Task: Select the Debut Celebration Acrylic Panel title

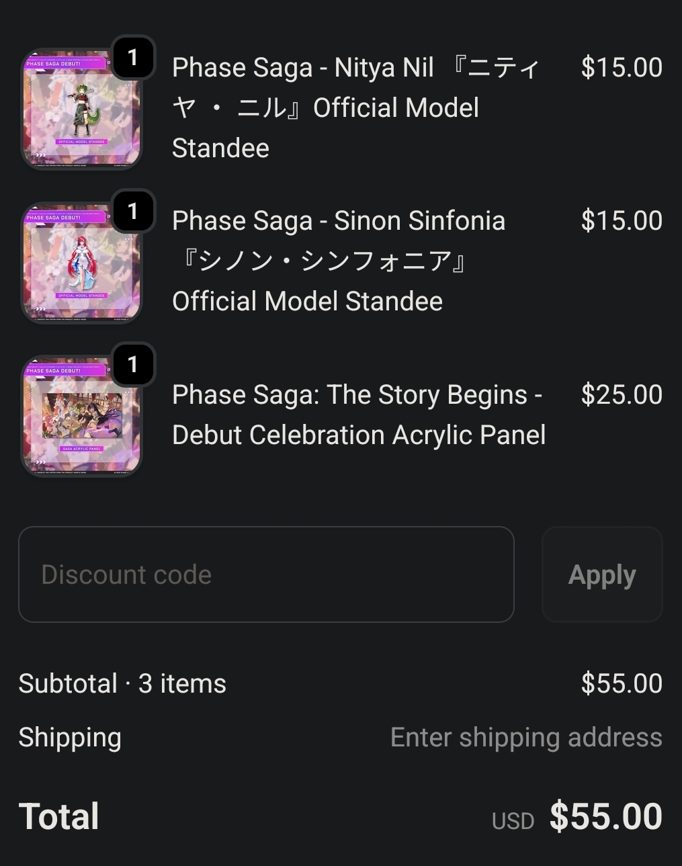Action: 359,415
